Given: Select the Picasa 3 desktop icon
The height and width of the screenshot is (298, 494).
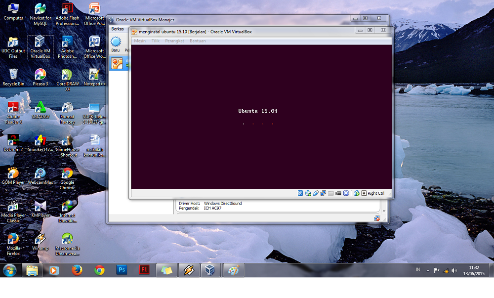Looking at the screenshot, I should pos(41,78).
